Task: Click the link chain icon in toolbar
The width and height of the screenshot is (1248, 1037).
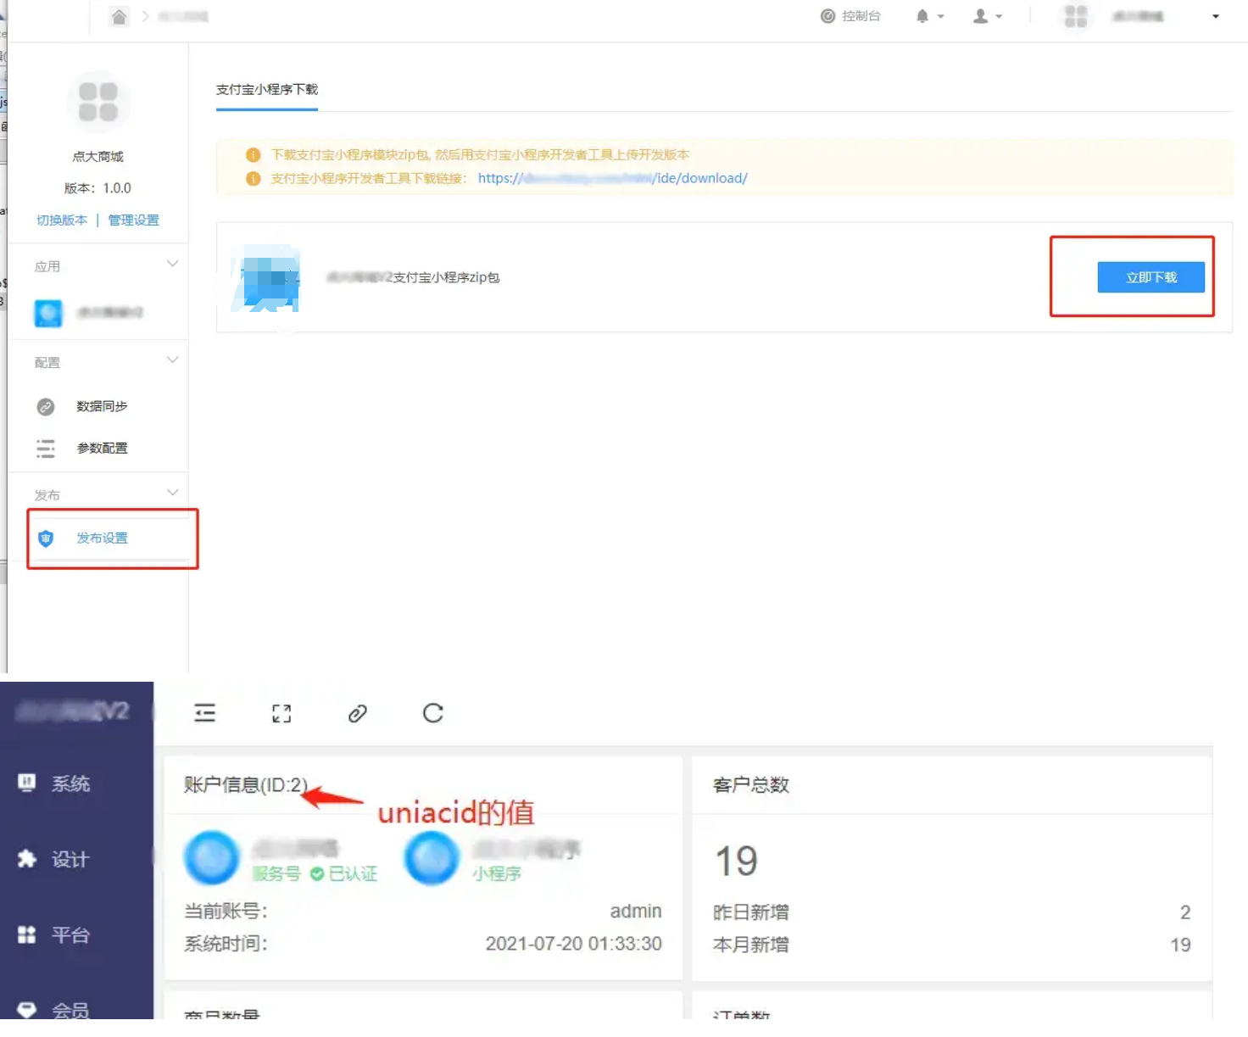Action: coord(358,713)
